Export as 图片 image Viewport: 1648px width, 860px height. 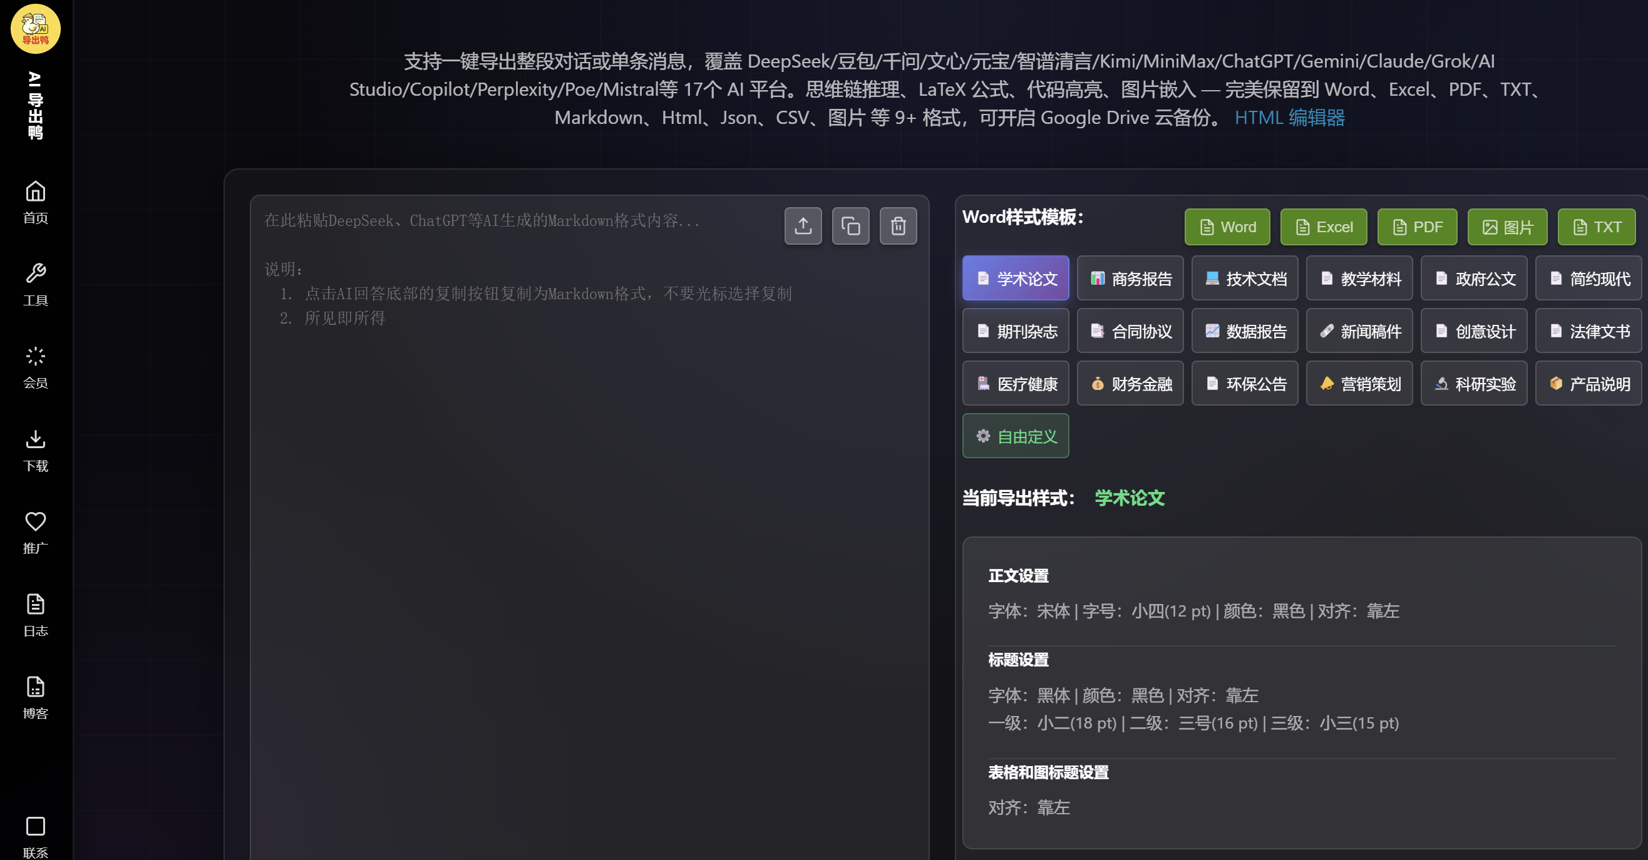1507,227
